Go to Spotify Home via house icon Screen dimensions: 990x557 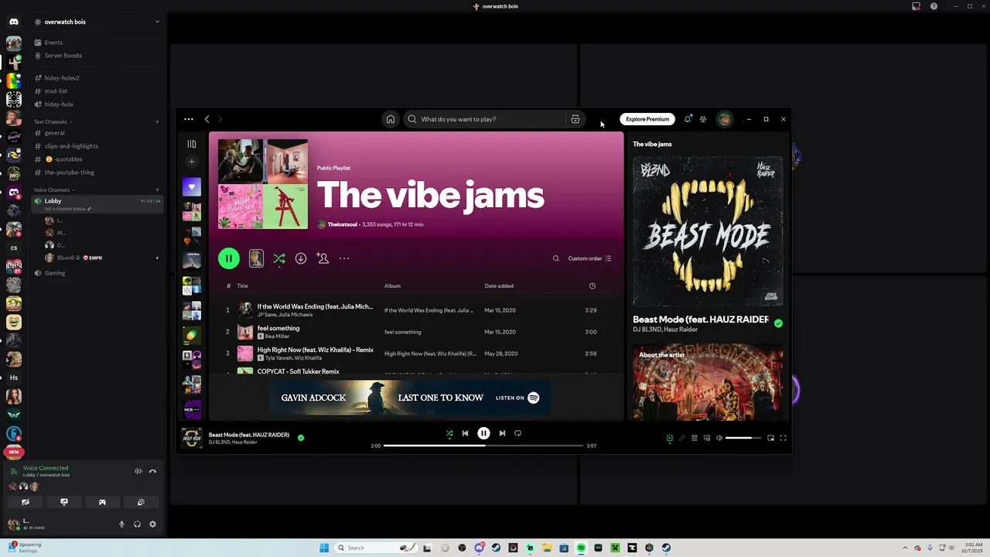pyautogui.click(x=391, y=119)
